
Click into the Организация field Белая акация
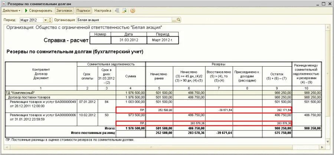pyautogui.click(x=124, y=20)
